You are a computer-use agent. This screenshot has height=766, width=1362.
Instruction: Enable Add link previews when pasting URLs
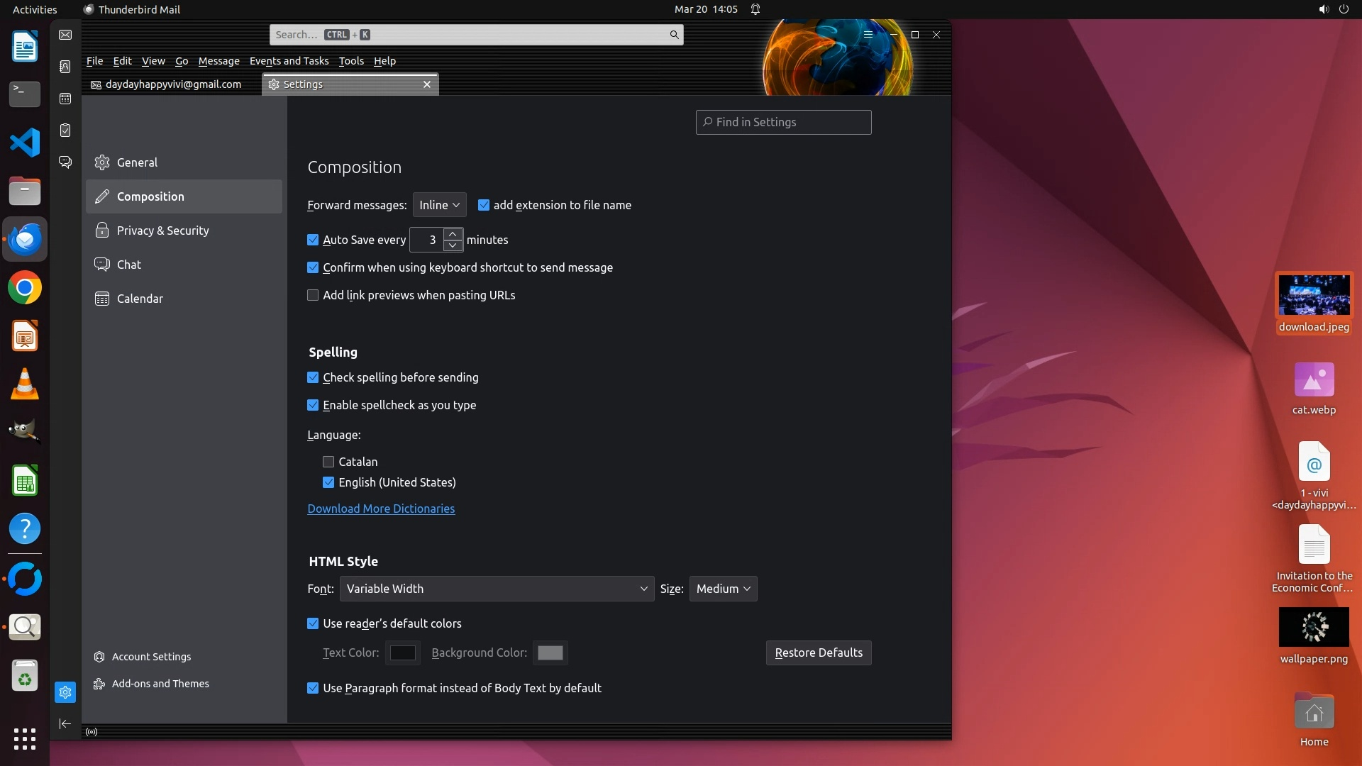[x=313, y=295]
